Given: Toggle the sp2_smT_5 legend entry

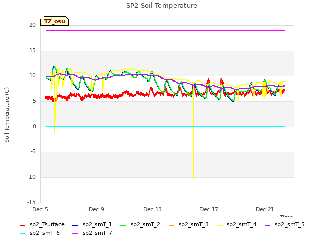Looking at the screenshot, I should pyautogui.click(x=285, y=225).
